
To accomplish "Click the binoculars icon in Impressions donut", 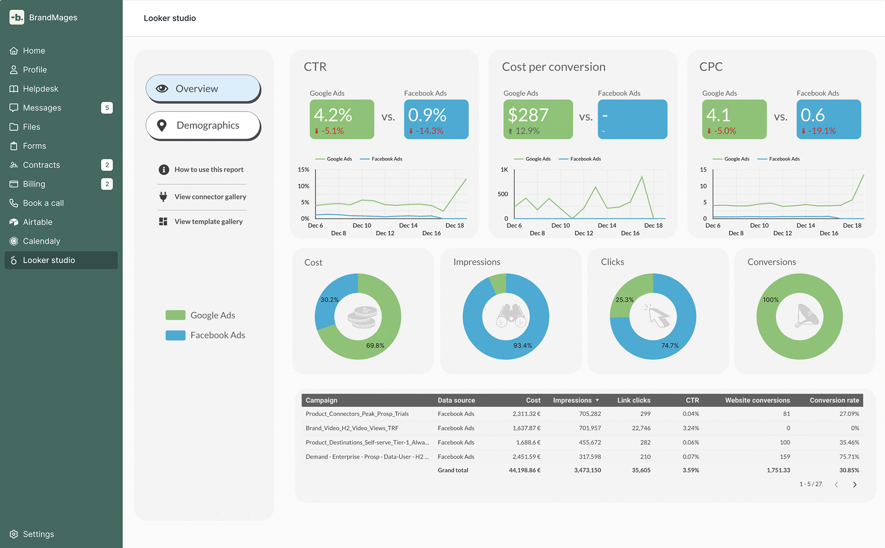I will click(x=511, y=316).
